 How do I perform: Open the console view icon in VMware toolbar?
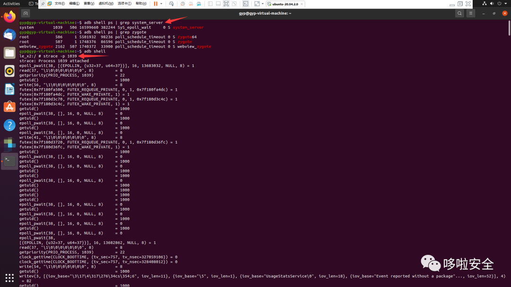(x=246, y=4)
